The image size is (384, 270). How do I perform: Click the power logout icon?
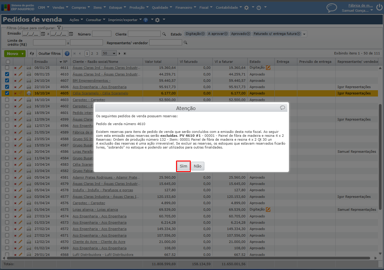pyautogui.click(x=379, y=7)
